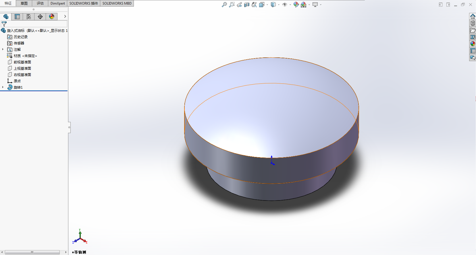Select the Zoom to Area tool
Image resolution: width=476 pixels, height=255 pixels.
click(x=232, y=5)
